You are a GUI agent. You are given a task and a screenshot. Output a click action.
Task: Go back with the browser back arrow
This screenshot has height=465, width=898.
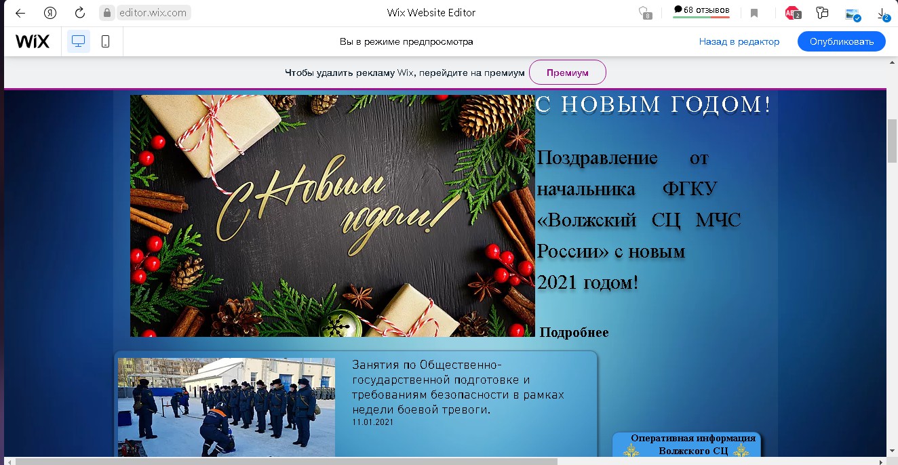coord(20,13)
